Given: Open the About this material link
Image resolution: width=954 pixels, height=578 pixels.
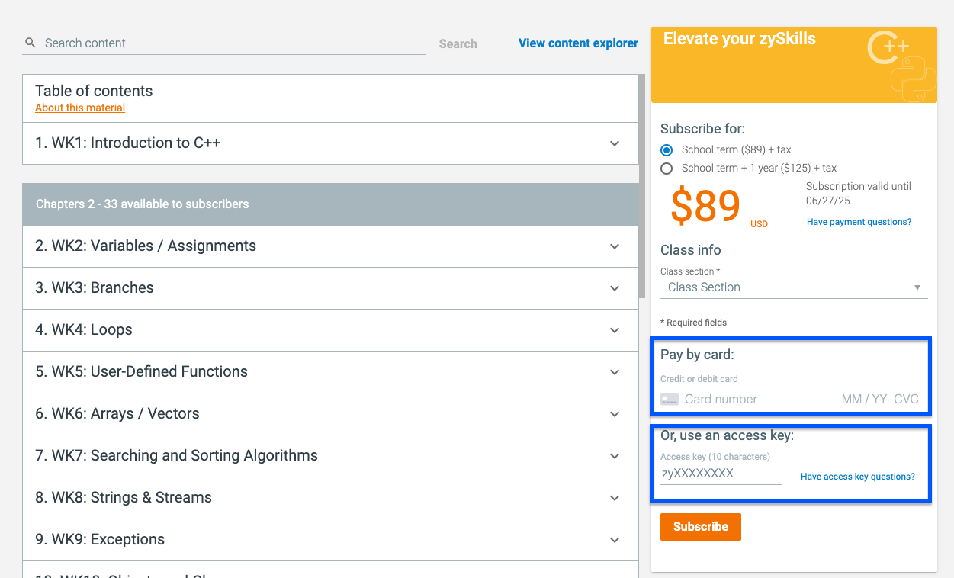Looking at the screenshot, I should [80, 108].
